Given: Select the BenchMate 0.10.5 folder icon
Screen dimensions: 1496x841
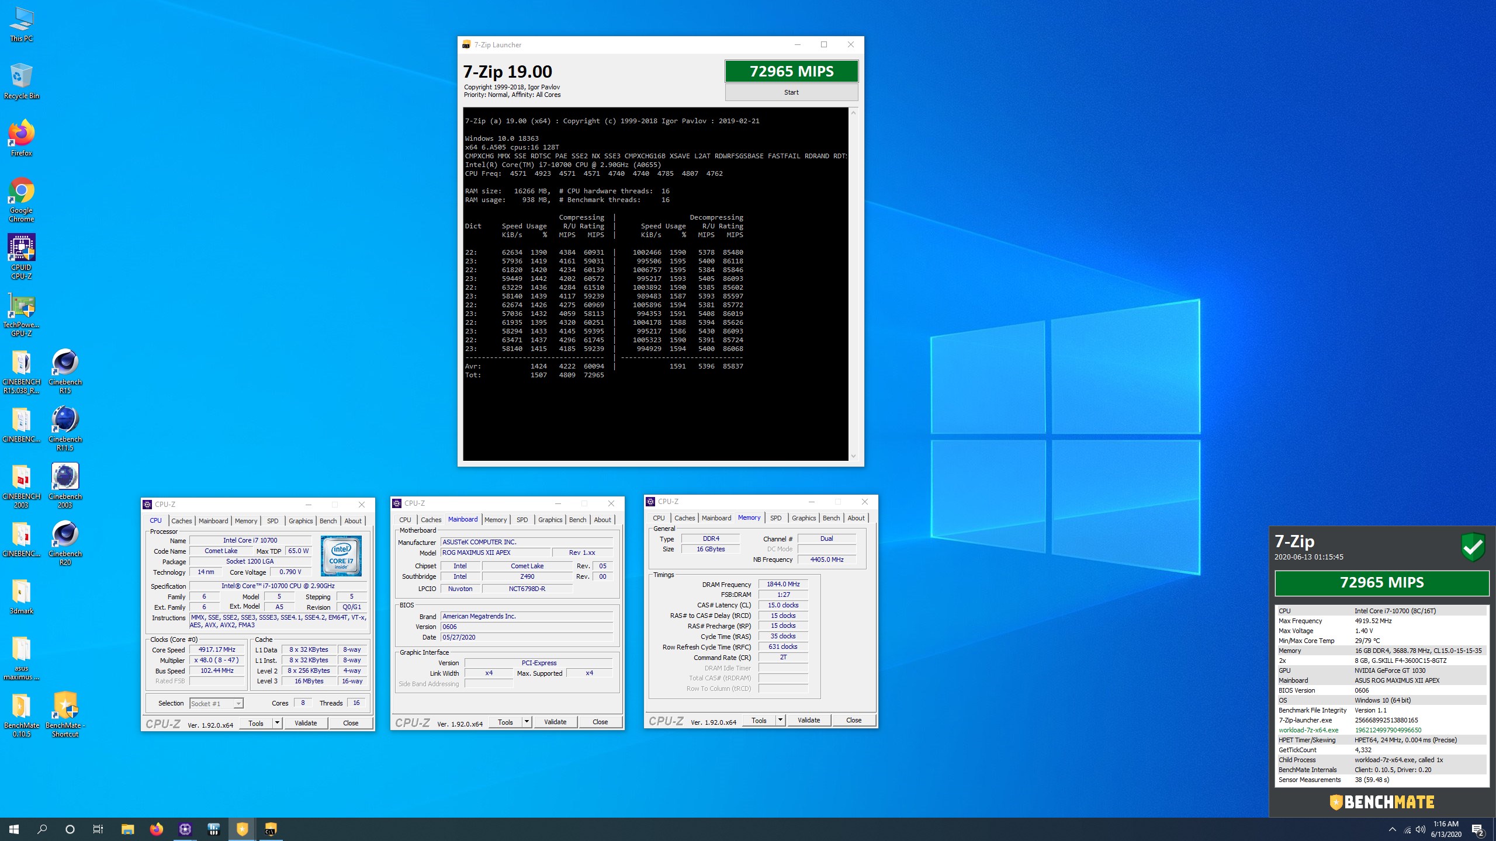Looking at the screenshot, I should pos(22,715).
